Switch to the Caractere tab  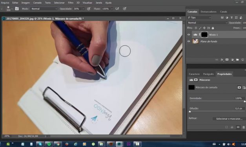194,74
